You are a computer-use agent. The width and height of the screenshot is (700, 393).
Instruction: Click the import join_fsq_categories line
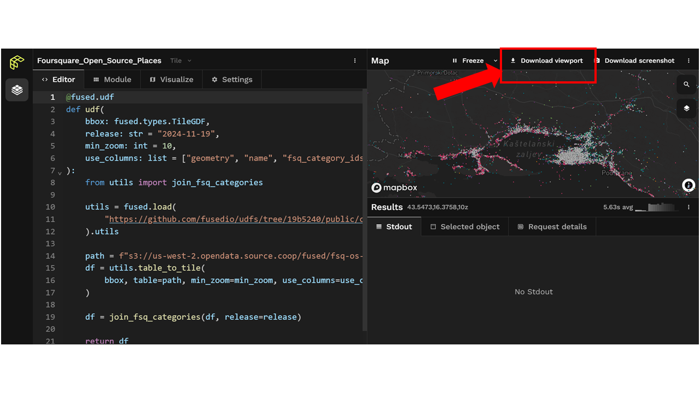(x=174, y=182)
